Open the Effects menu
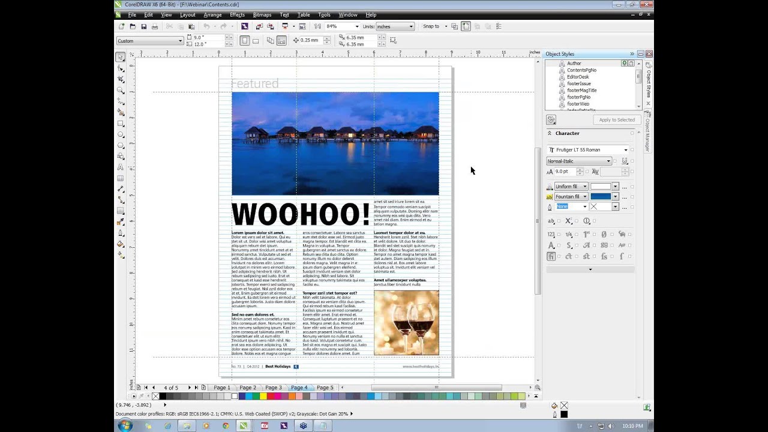768x432 pixels. click(x=237, y=14)
